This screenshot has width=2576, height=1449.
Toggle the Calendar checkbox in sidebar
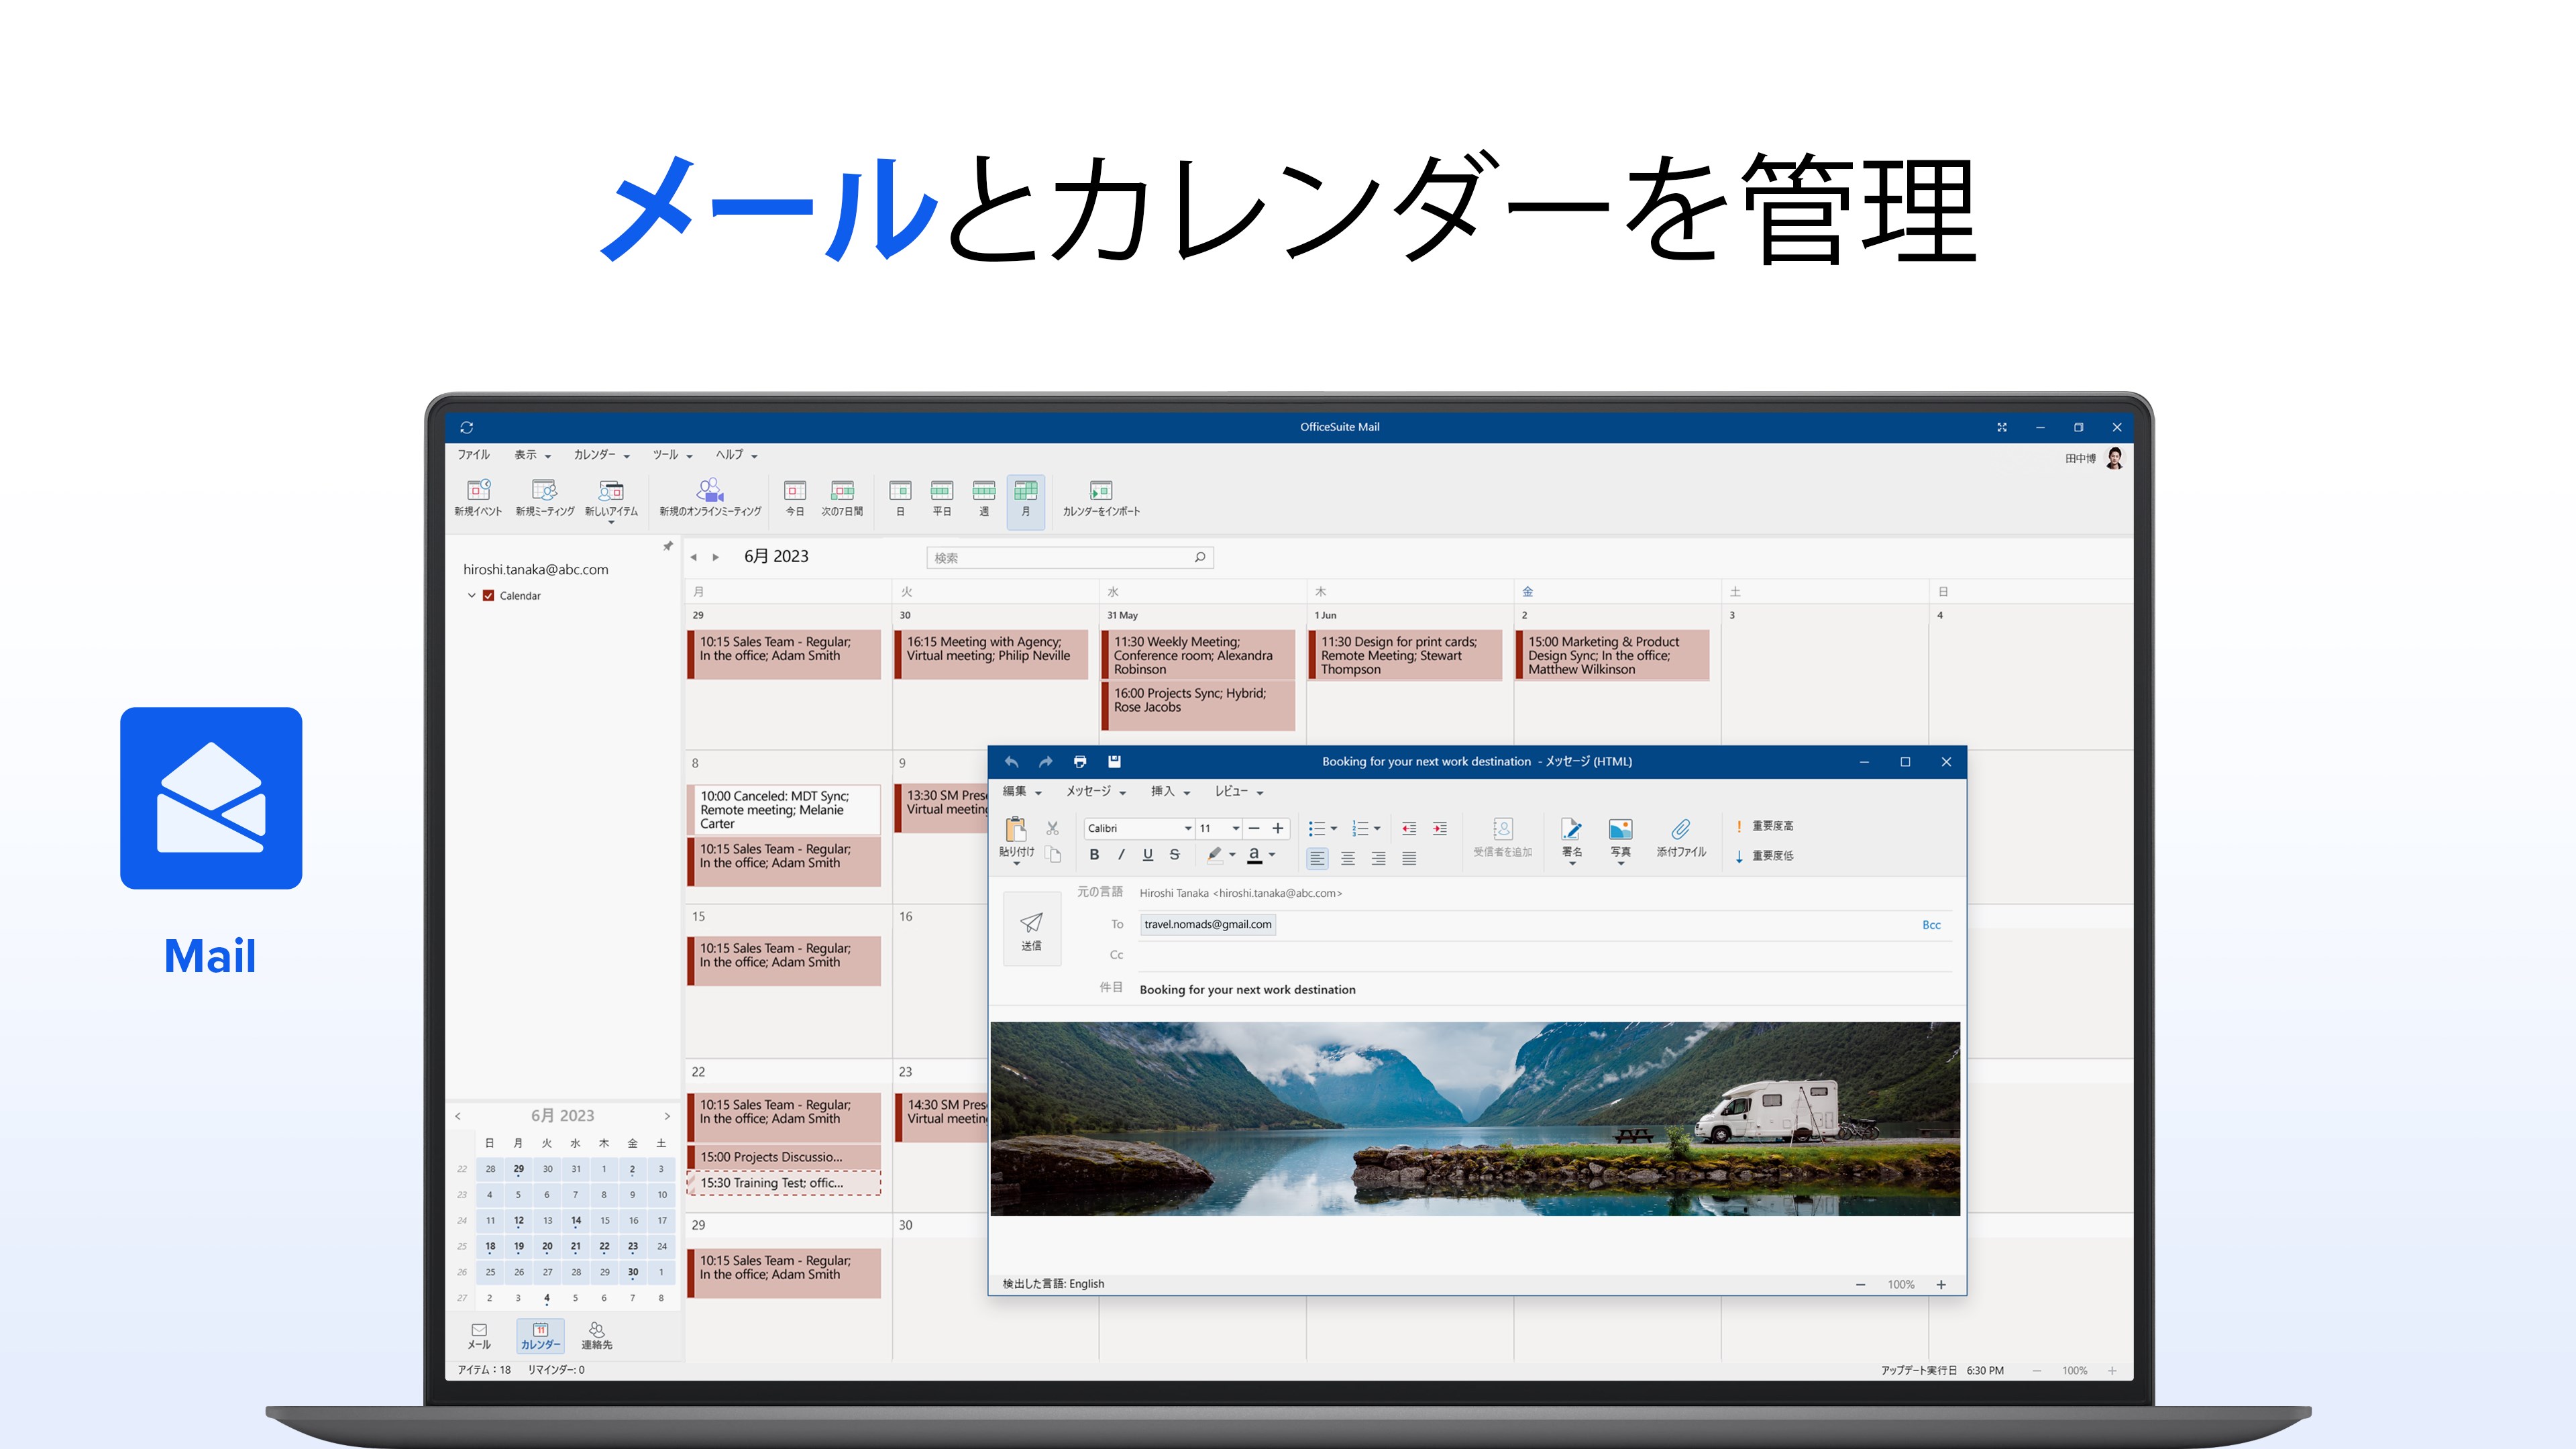[x=489, y=596]
